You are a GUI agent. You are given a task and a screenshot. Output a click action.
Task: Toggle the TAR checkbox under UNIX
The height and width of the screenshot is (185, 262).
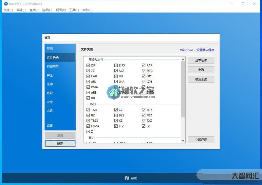click(x=88, y=110)
